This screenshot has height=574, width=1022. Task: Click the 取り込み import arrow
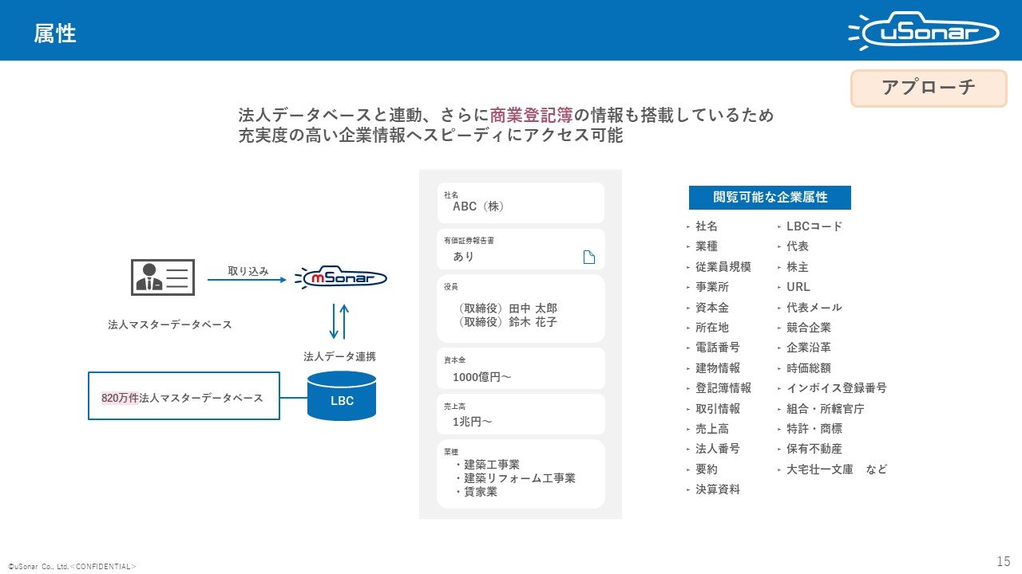pyautogui.click(x=246, y=280)
